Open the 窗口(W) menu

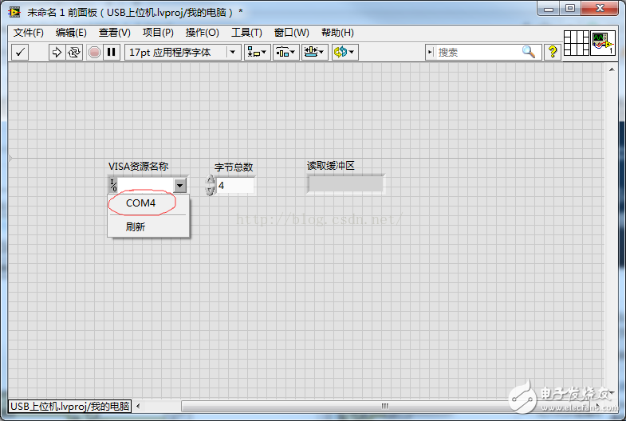point(291,33)
